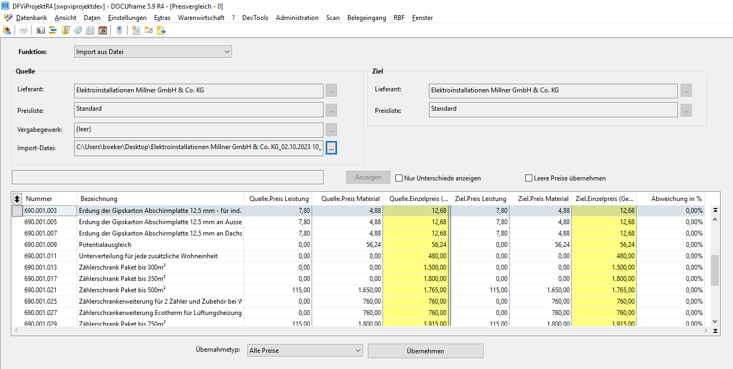The width and height of the screenshot is (733, 369).
Task: Open the Scan menu
Action: pyautogui.click(x=333, y=18)
